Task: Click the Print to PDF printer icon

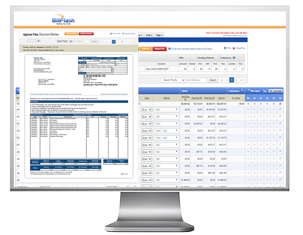Action: pos(111,34)
